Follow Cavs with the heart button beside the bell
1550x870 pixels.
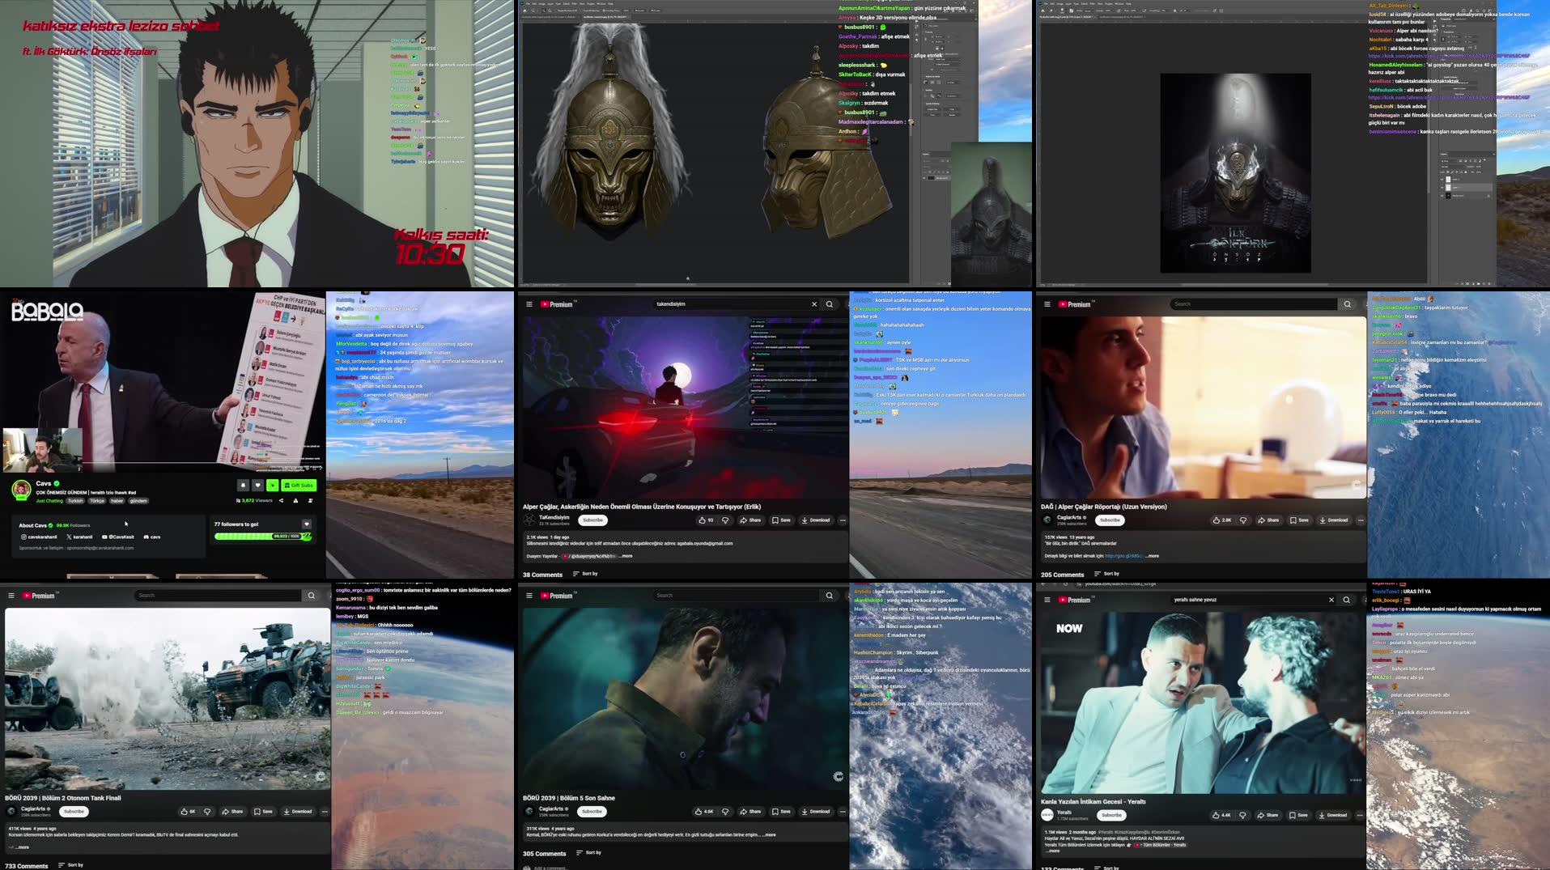pos(257,486)
